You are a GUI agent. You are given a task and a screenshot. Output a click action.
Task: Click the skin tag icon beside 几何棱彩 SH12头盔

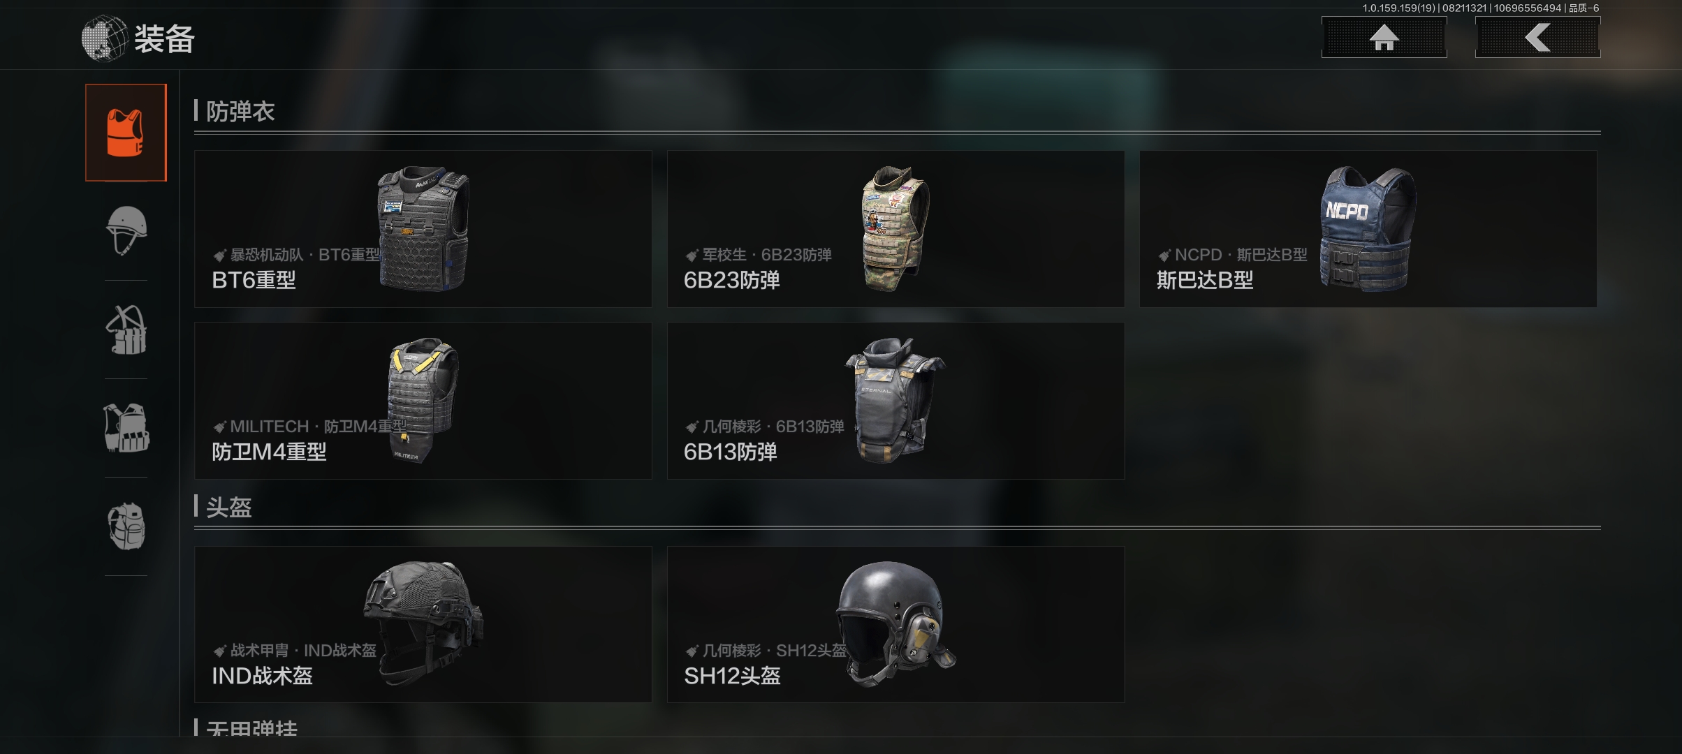pyautogui.click(x=692, y=651)
